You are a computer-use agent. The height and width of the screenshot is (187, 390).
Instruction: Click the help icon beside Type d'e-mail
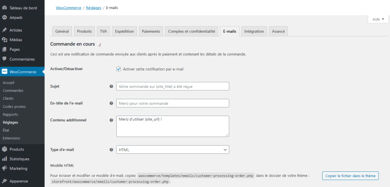111,150
